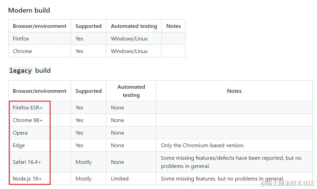317x189 pixels.
Task: Click the Edge browser cell
Action: point(19,145)
